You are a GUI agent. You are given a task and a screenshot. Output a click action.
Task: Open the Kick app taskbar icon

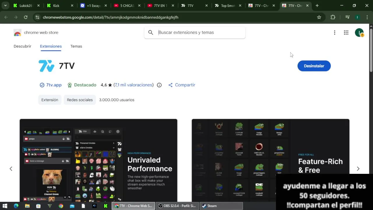coord(106,206)
